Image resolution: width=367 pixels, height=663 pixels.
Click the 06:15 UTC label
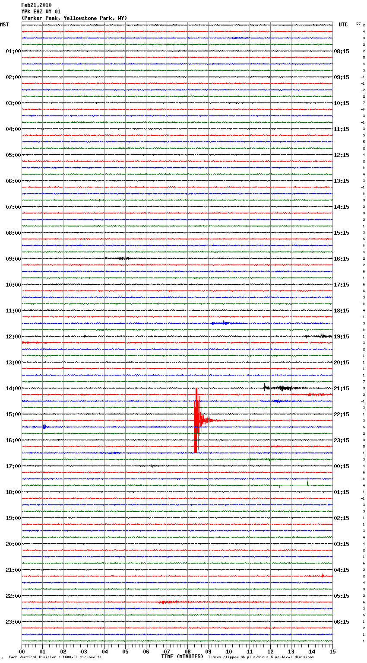[342, 622]
